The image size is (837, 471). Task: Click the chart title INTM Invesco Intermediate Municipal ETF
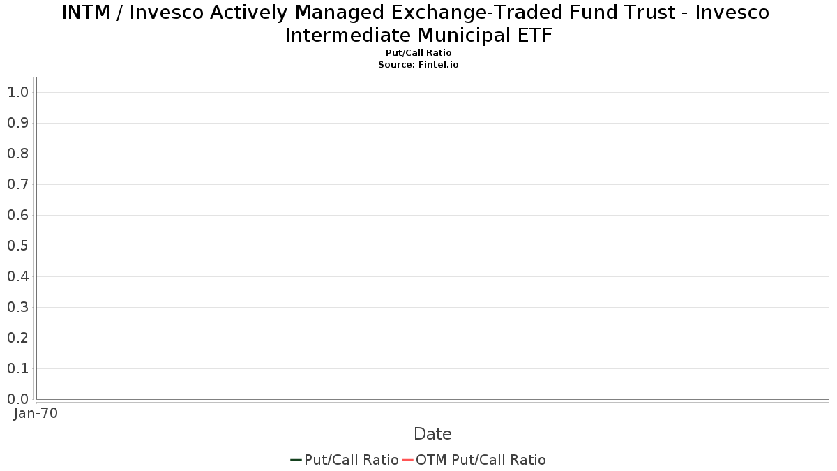point(416,24)
